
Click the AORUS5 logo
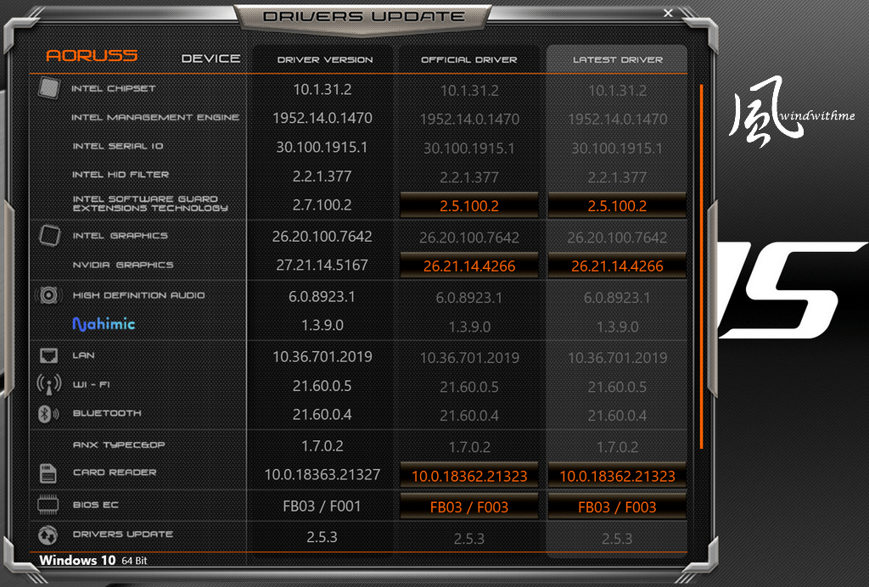click(92, 55)
